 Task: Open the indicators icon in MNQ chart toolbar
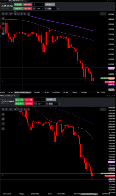pos(25,109)
